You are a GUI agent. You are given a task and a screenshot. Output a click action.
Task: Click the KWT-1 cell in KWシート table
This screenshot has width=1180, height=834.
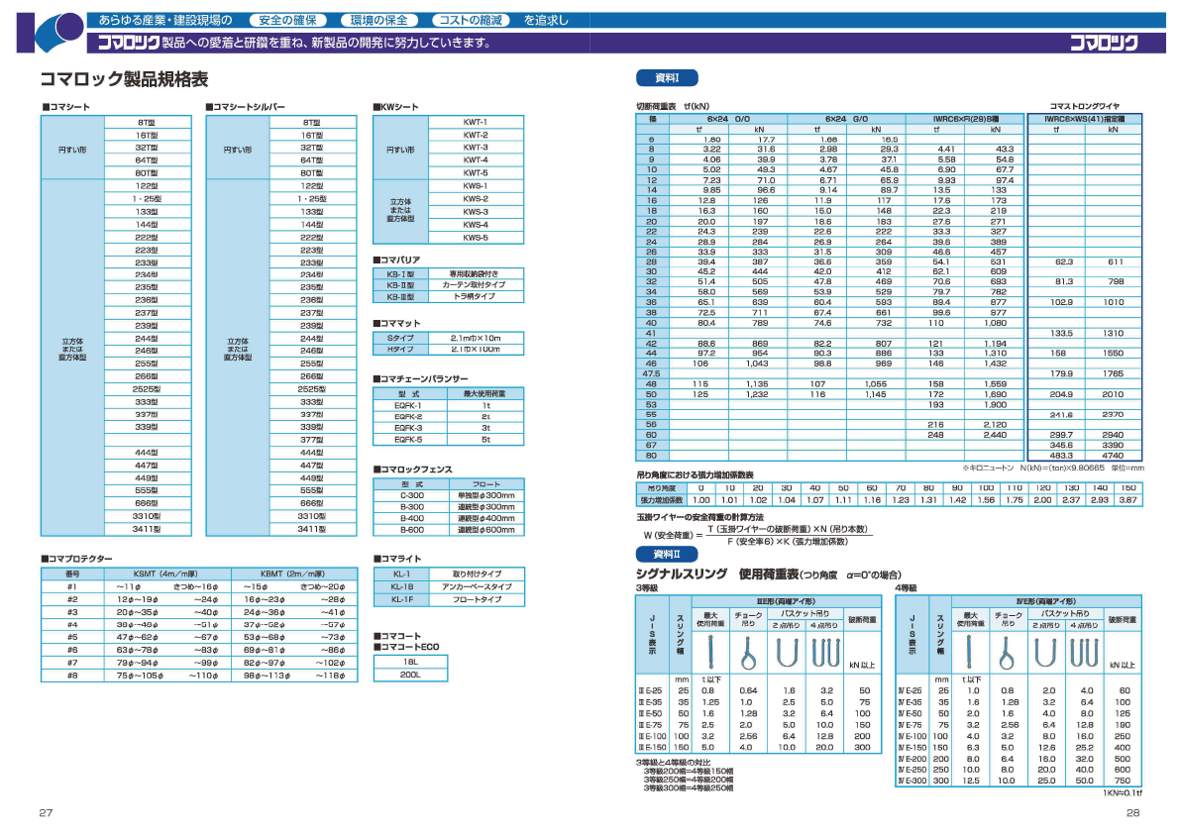click(x=476, y=122)
